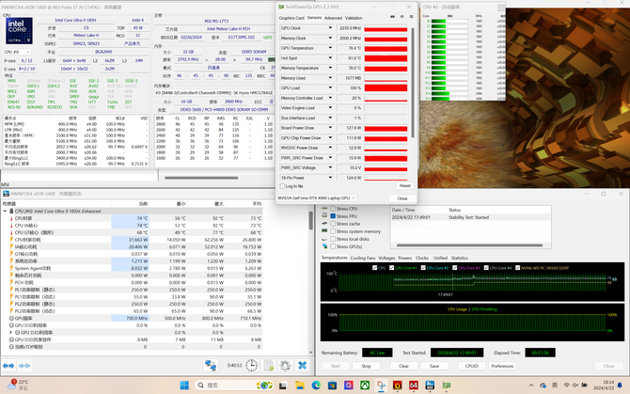Image resolution: width=630 pixels, height=394 pixels.
Task: Open the Cooling Fans tab
Action: 362,258
